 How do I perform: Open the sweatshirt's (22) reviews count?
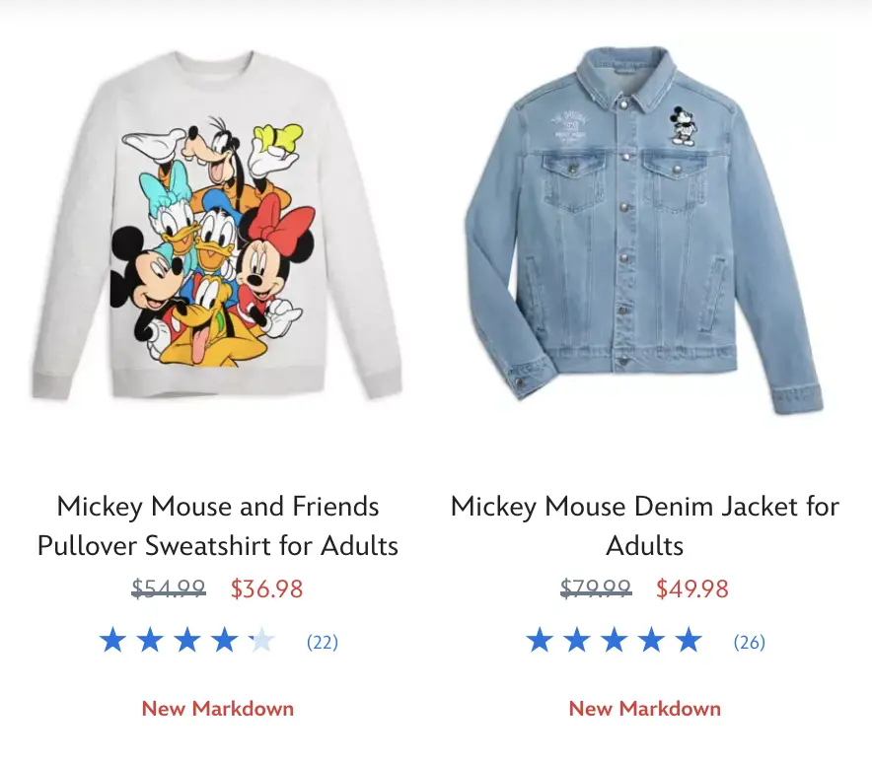pos(323,642)
